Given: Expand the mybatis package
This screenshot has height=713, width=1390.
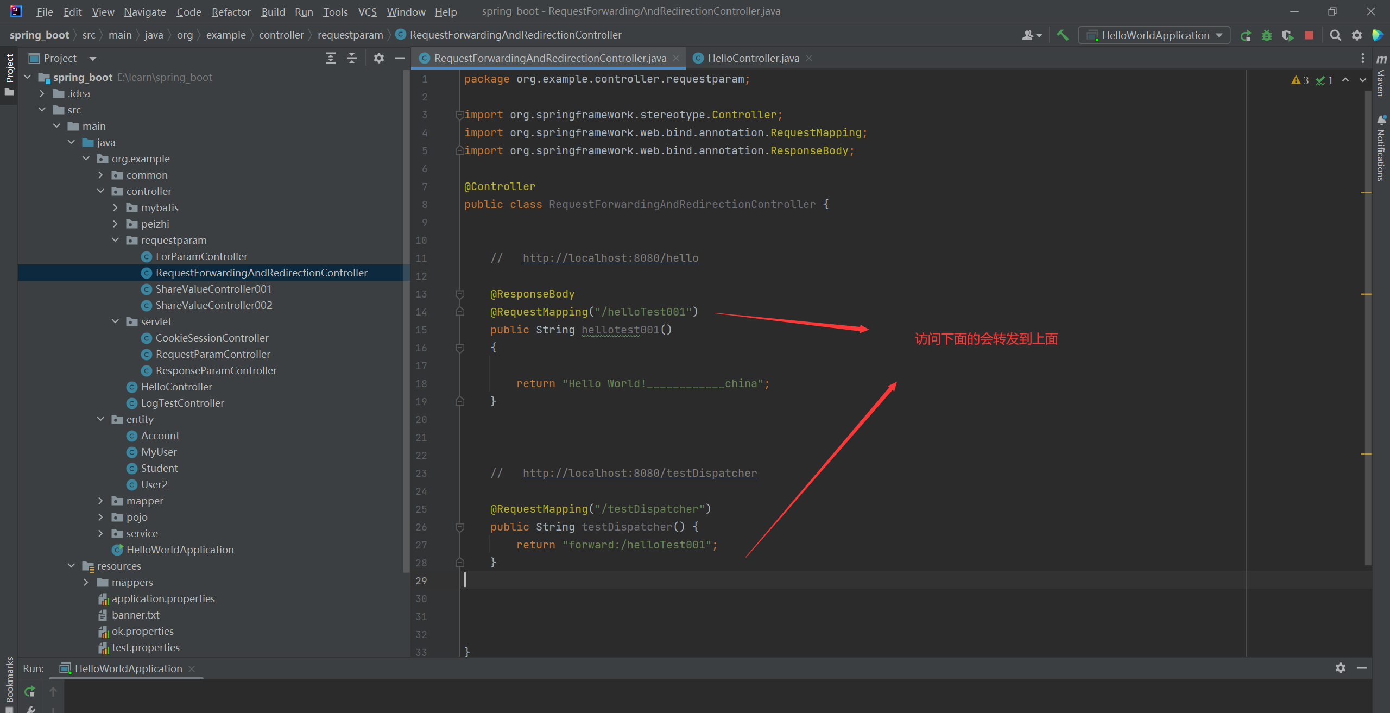Looking at the screenshot, I should click(x=115, y=207).
